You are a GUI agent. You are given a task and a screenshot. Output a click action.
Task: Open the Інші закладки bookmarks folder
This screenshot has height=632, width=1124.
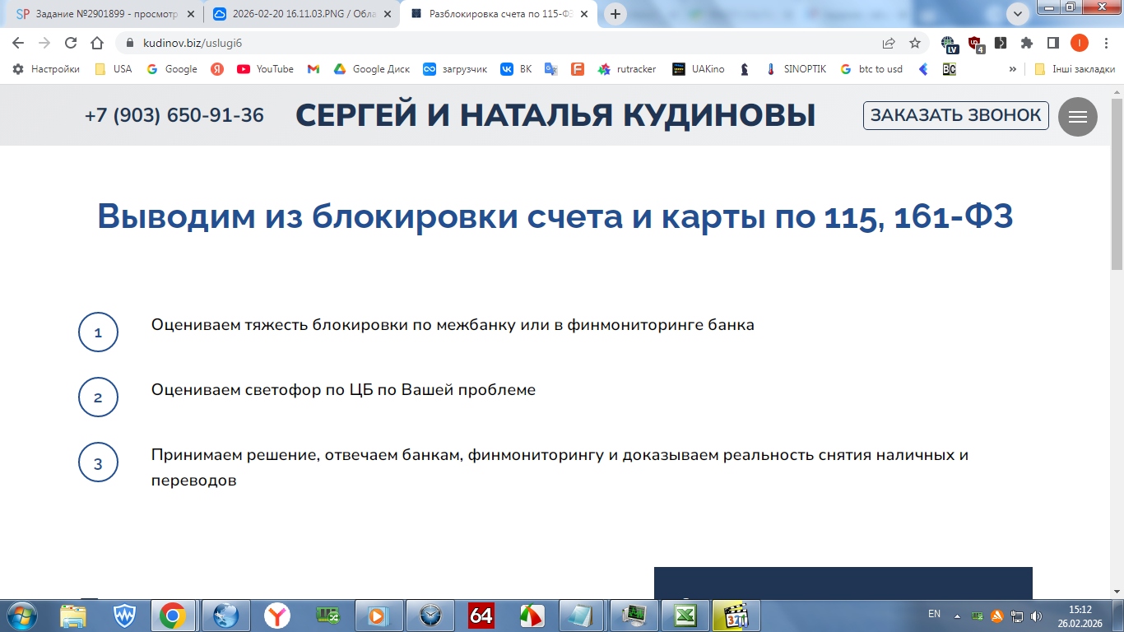pos(1075,69)
